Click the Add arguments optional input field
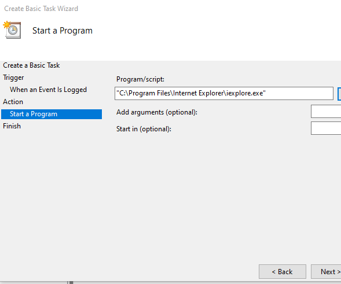This screenshot has height=284, width=341. 326,111
